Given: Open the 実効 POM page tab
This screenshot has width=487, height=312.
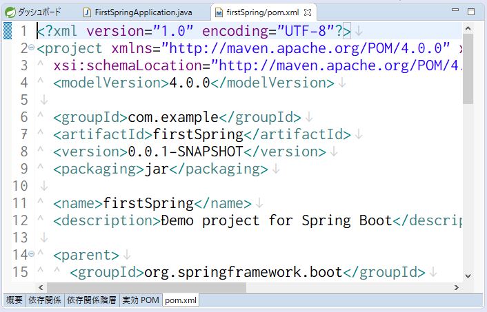Looking at the screenshot, I should (x=141, y=300).
